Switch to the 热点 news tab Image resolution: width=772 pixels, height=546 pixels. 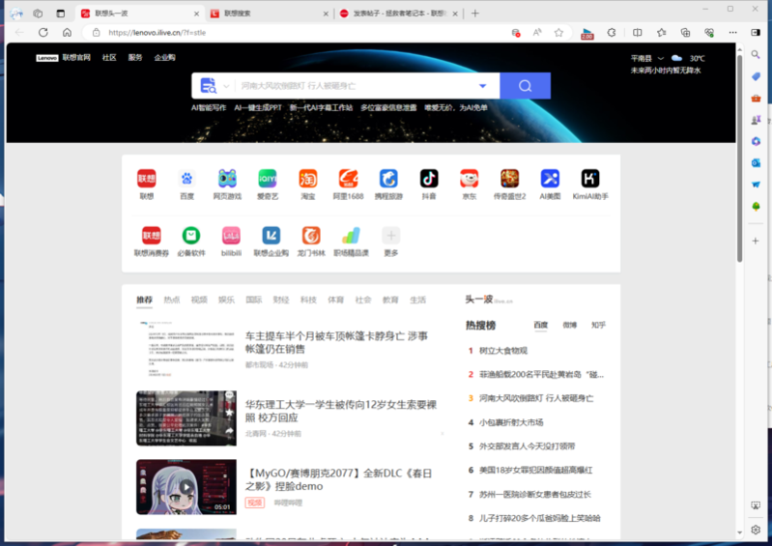click(x=171, y=300)
